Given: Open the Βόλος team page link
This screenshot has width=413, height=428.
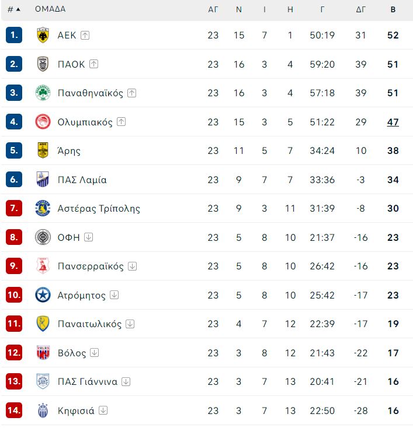Looking at the screenshot, I should pos(72,353).
